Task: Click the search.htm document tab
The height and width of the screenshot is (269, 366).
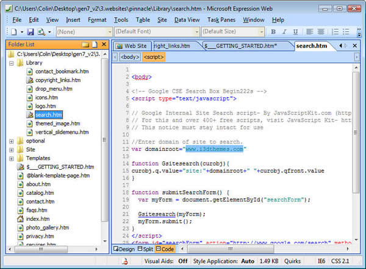Action: pos(311,46)
